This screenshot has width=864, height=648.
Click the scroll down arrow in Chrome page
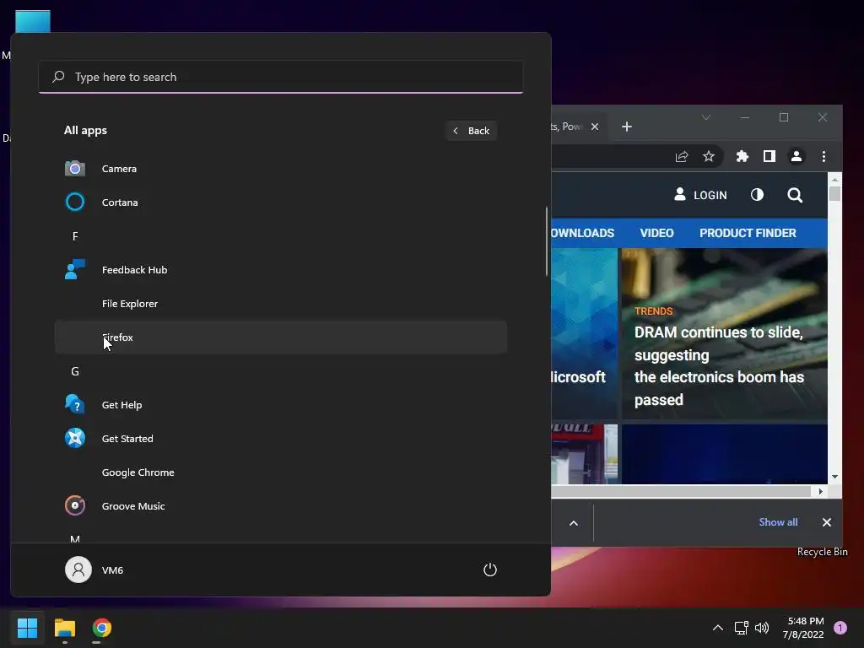pyautogui.click(x=834, y=477)
